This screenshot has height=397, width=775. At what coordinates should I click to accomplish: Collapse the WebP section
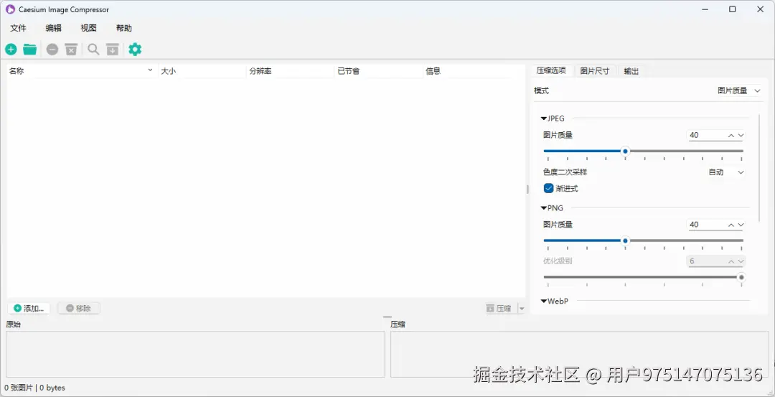(x=544, y=301)
